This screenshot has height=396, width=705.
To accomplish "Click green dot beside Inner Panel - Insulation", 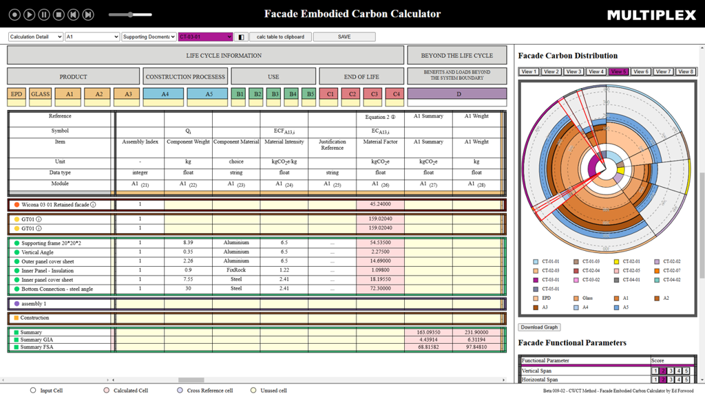I will (17, 271).
